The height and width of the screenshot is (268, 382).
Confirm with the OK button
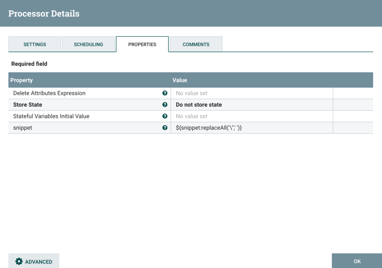pyautogui.click(x=357, y=261)
